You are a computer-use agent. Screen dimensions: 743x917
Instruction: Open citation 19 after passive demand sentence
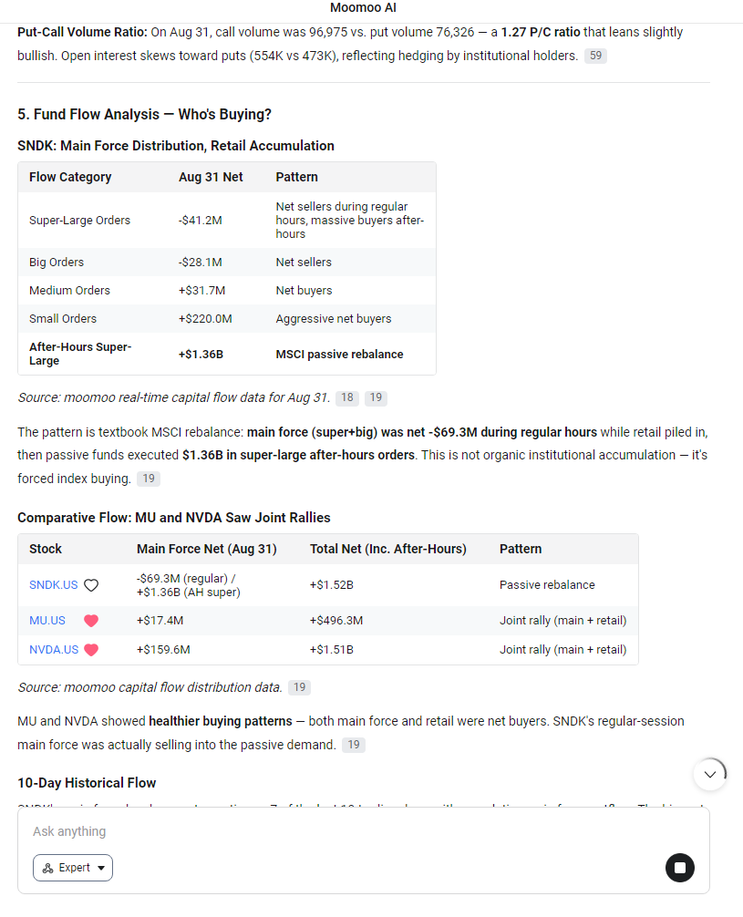click(x=354, y=745)
